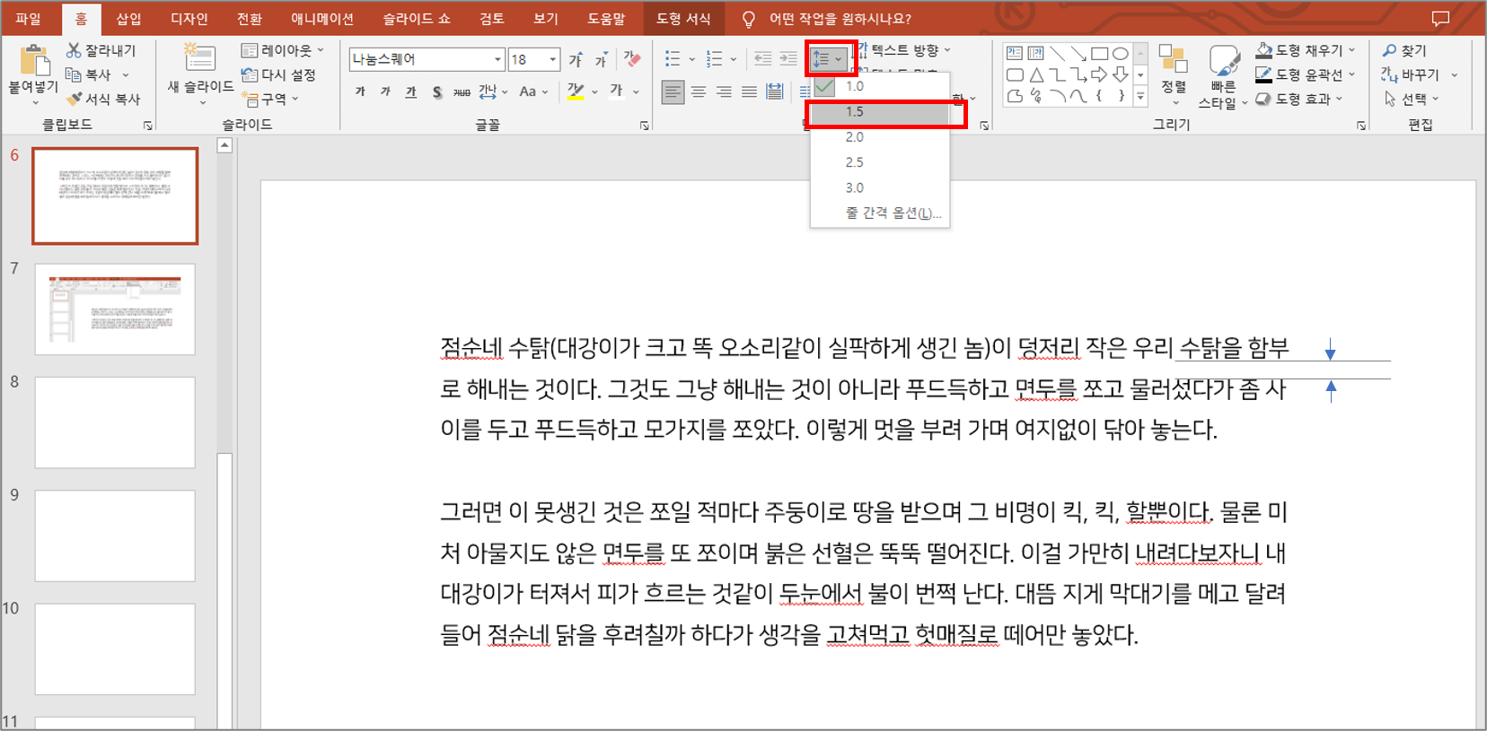Justify the text alignment

748,91
